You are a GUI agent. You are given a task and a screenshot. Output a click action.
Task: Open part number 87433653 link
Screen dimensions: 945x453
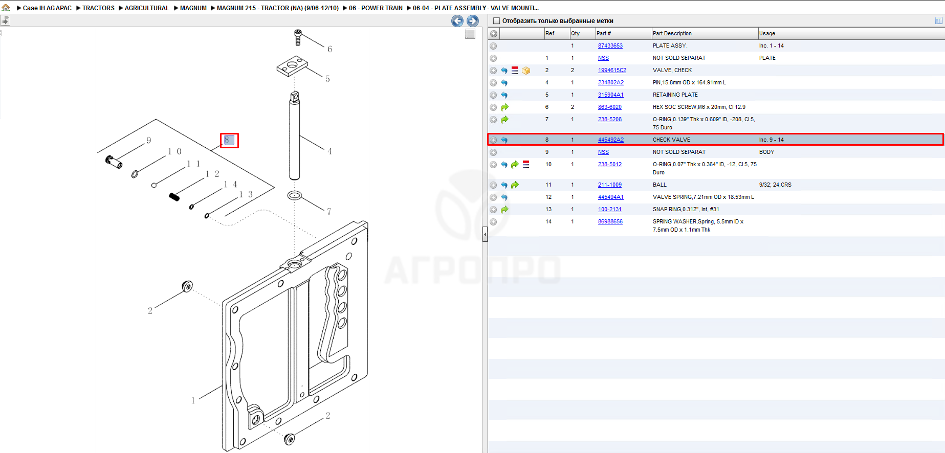[610, 46]
